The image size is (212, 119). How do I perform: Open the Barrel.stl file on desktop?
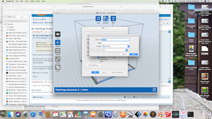coord(205,50)
